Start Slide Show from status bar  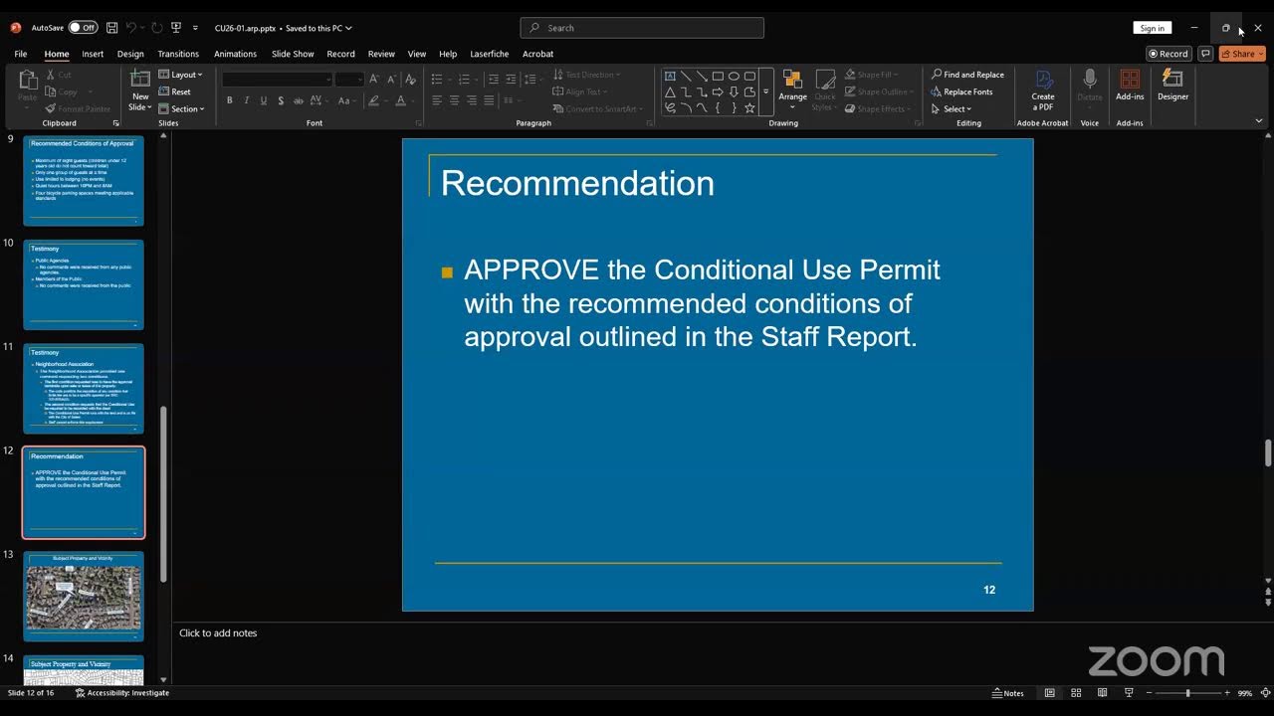tap(1129, 693)
